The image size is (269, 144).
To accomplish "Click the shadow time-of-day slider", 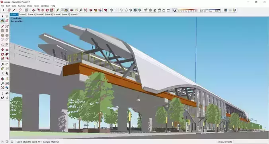I will 211,10.
